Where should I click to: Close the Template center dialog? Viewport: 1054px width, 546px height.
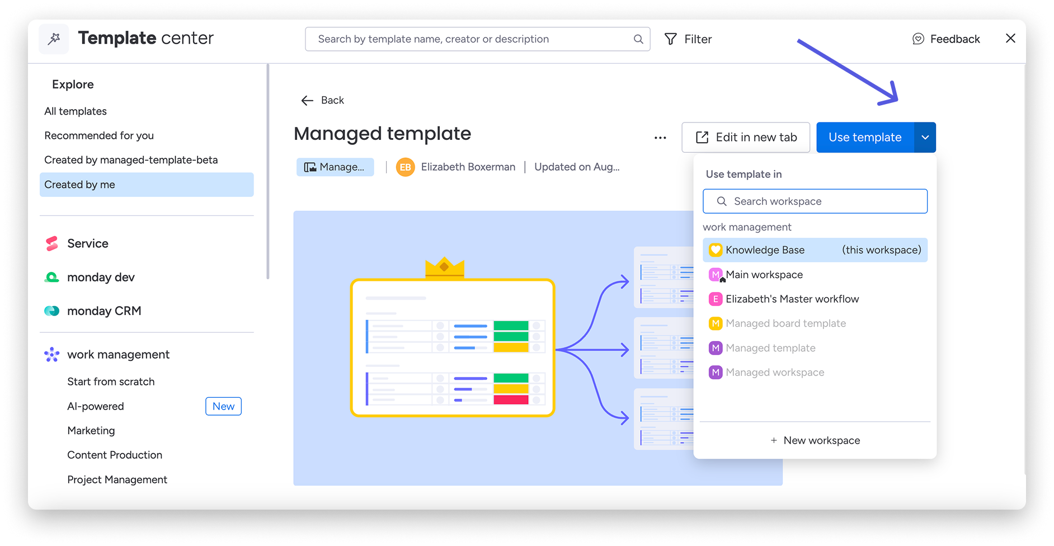coord(1010,39)
